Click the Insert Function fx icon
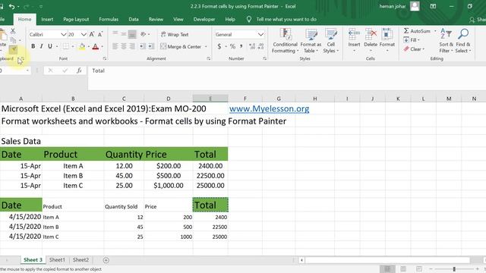The image size is (486, 273). click(x=79, y=71)
